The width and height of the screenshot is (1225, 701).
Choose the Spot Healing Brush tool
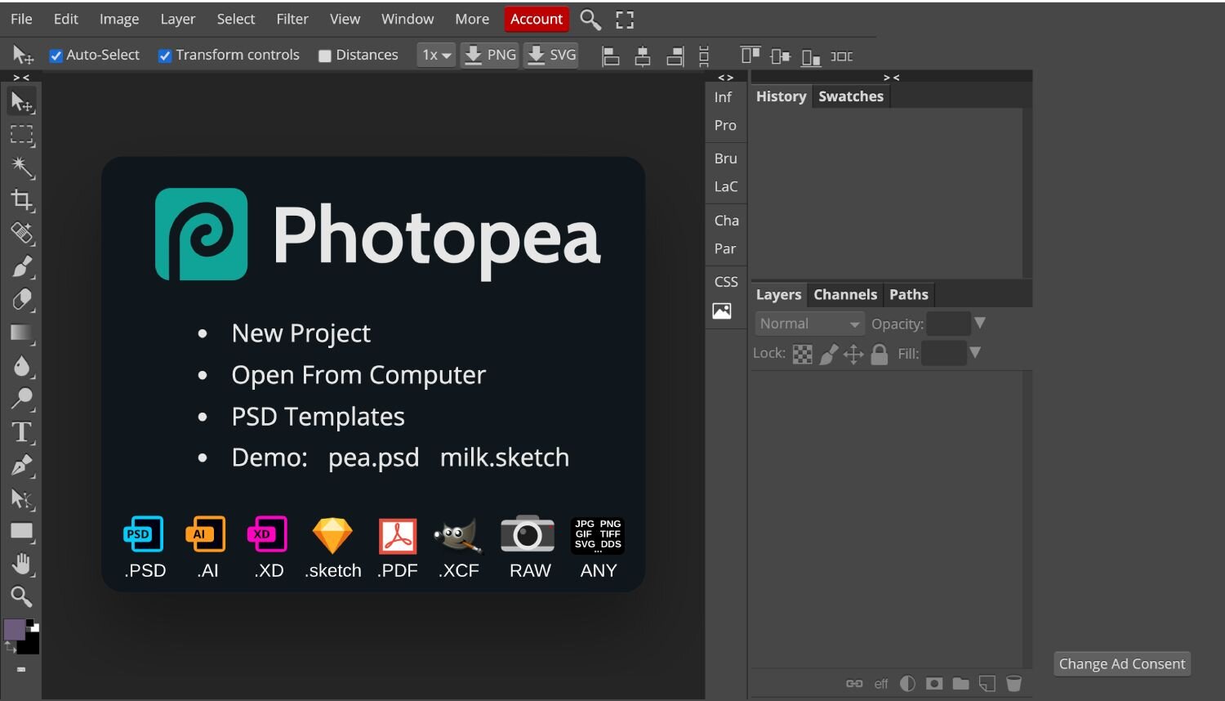[21, 234]
